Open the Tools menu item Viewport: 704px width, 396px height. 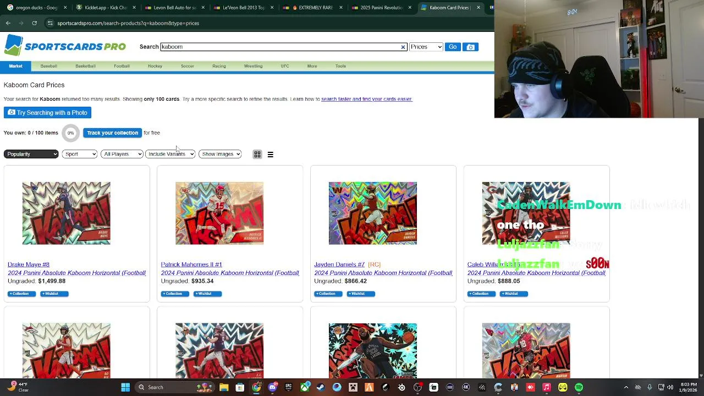pyautogui.click(x=340, y=66)
